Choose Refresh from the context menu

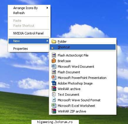[29, 13]
